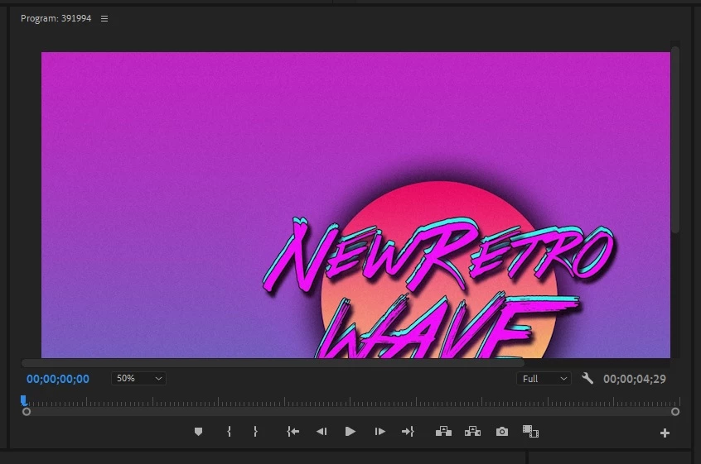The width and height of the screenshot is (701, 464).
Task: Open the wrench Settings menu
Action: pos(587,378)
